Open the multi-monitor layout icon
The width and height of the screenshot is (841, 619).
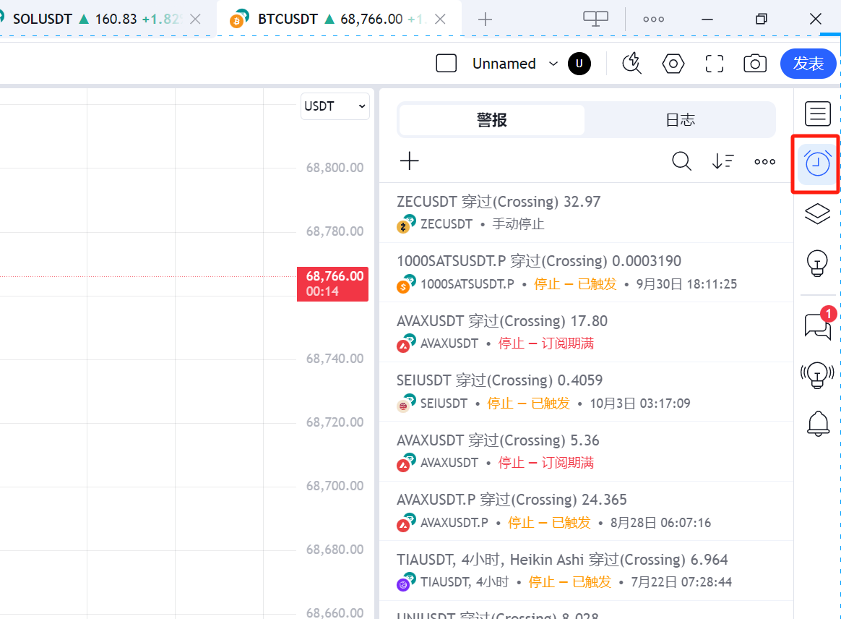tap(595, 19)
